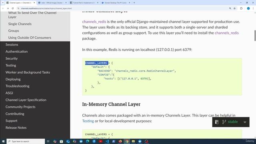The height and width of the screenshot is (144, 256).
Task: Go to Single Channels section
Action: coord(20,24)
